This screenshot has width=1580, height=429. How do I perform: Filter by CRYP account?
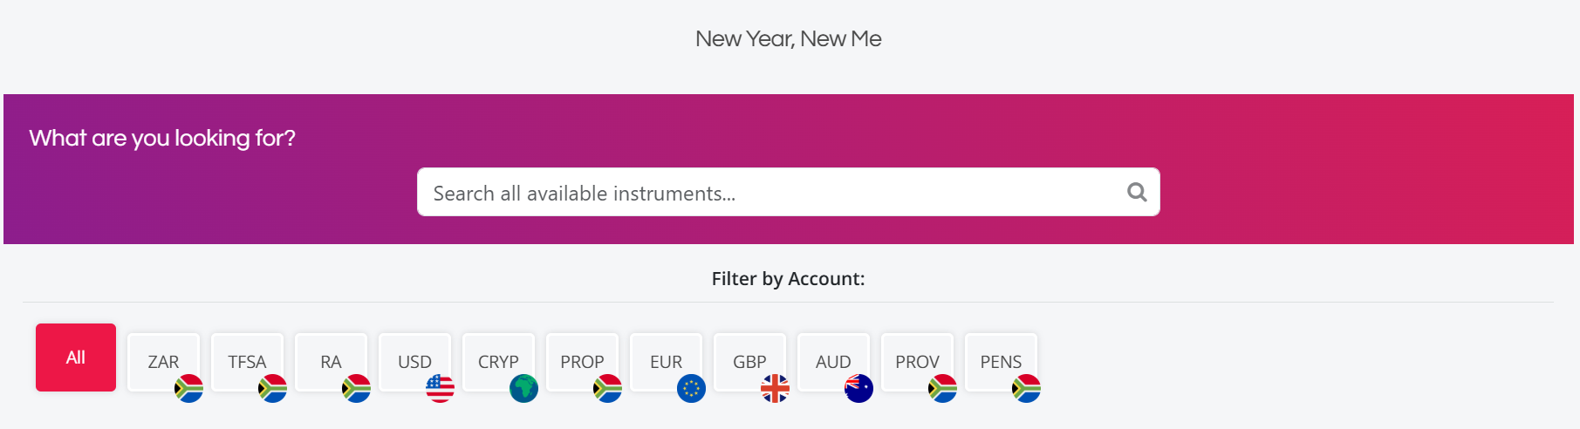(498, 361)
